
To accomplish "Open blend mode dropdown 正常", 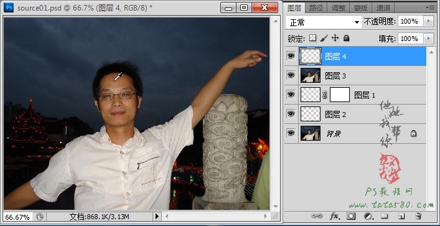I will [x=324, y=22].
